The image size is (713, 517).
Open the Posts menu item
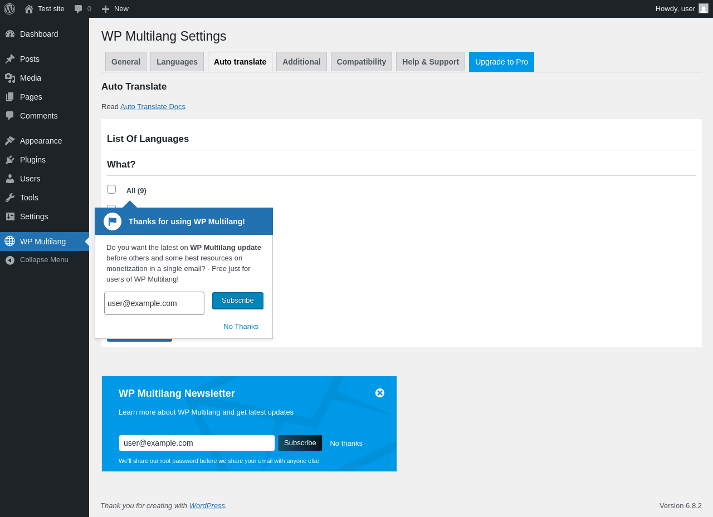click(x=45, y=59)
